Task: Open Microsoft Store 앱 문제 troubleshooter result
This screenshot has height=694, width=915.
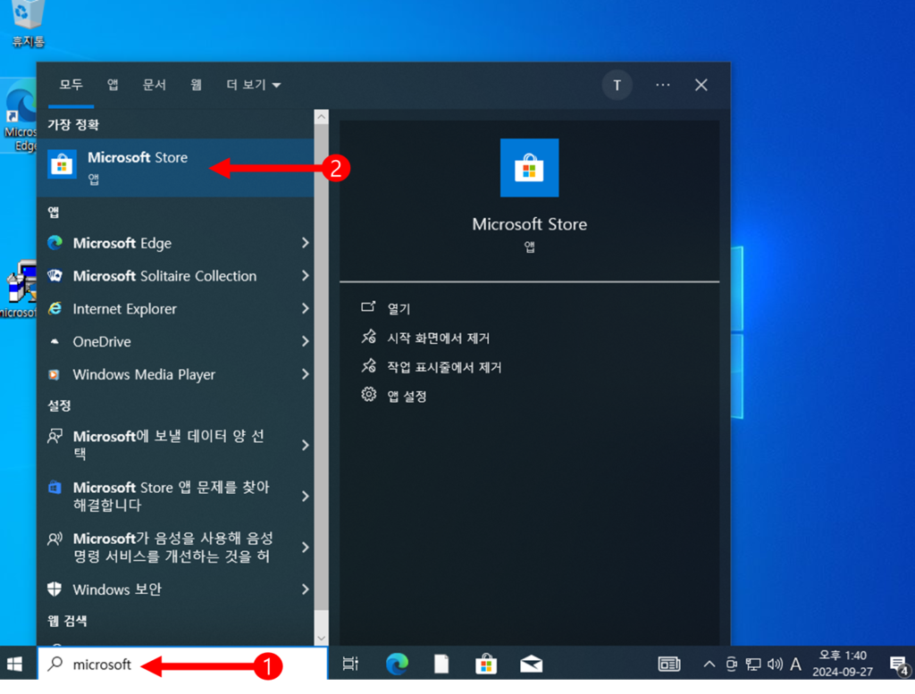Action: tap(168, 496)
